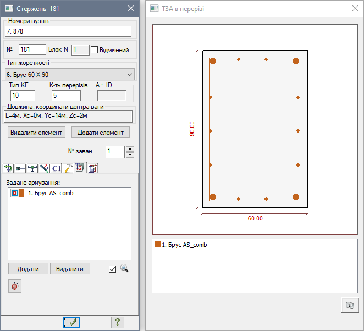Click the Видалити елемент button
The height and width of the screenshot is (331, 364).
pos(37,133)
